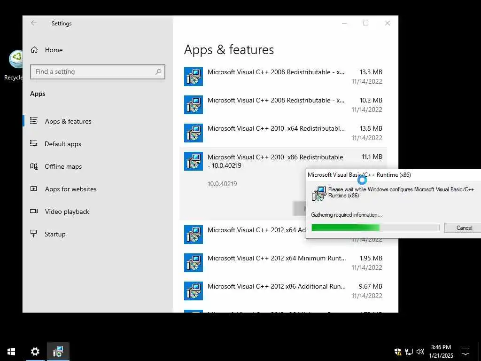Click the installer icon in the taskbar

pyautogui.click(x=58, y=352)
